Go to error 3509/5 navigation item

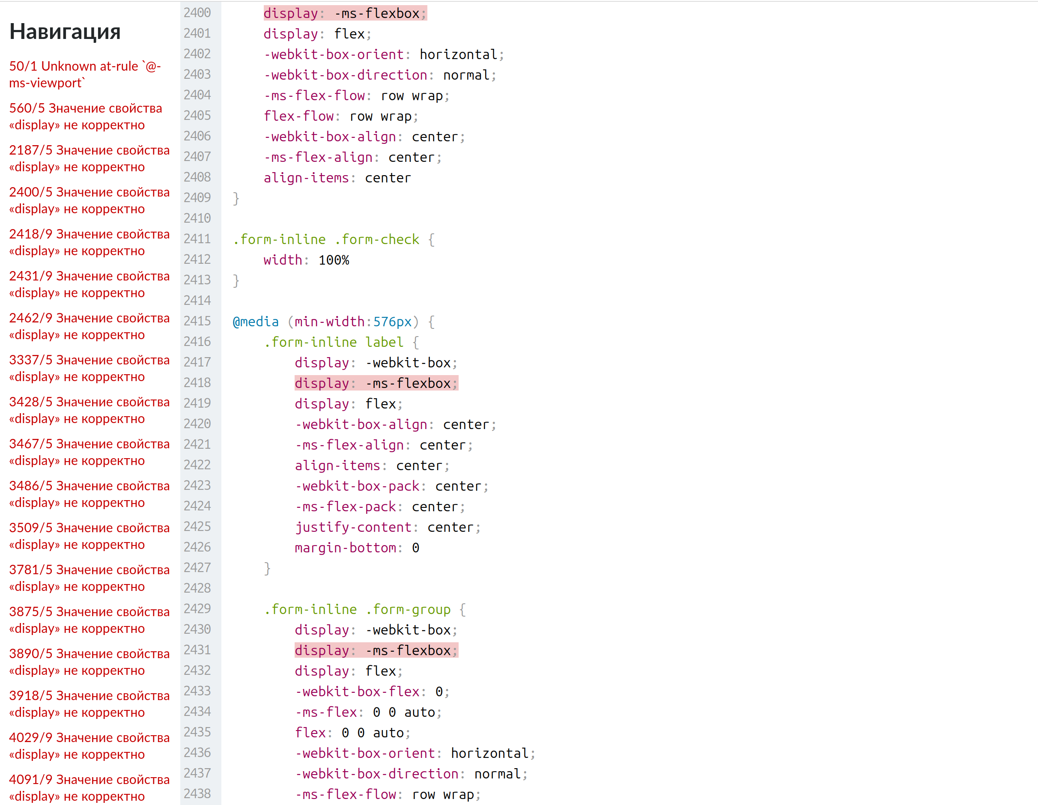click(x=89, y=536)
